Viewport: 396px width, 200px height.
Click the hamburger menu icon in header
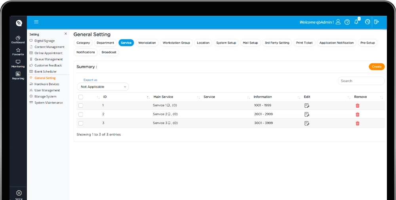[36, 22]
